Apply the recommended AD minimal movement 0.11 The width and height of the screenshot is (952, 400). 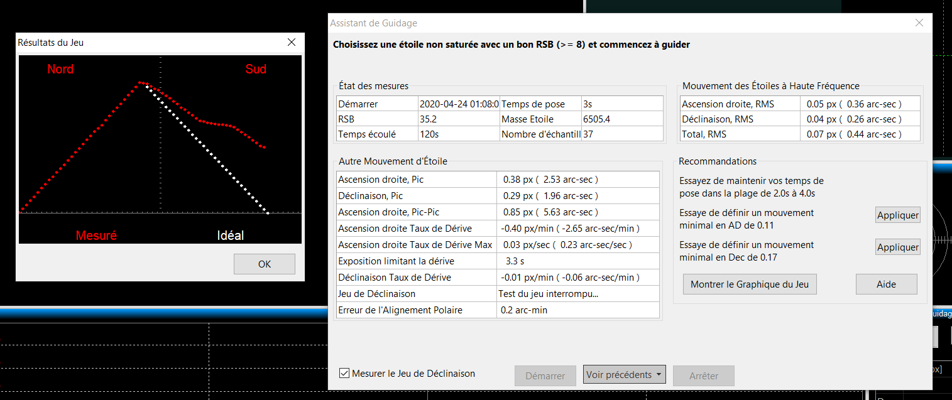pos(898,215)
